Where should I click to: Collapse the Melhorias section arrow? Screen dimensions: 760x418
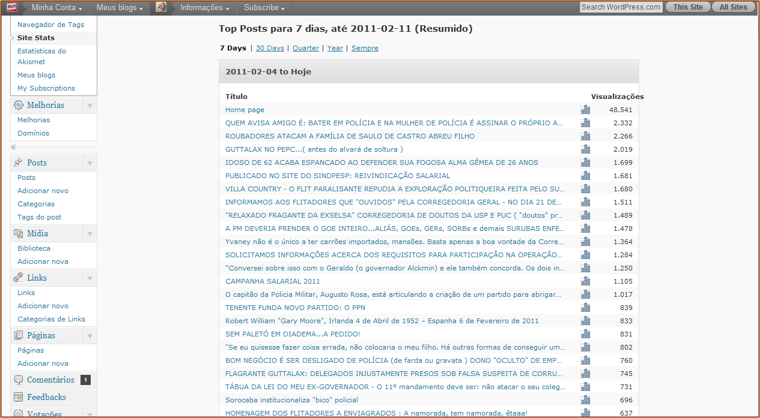tap(90, 106)
